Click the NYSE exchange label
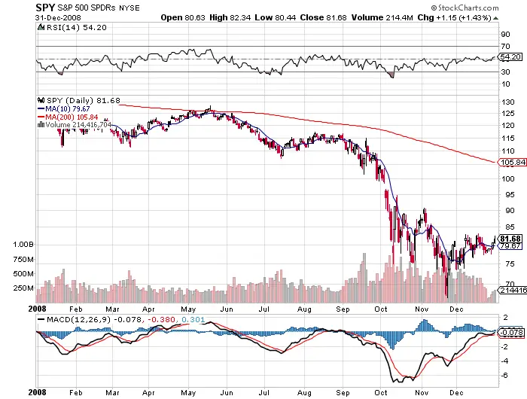 tap(129, 8)
